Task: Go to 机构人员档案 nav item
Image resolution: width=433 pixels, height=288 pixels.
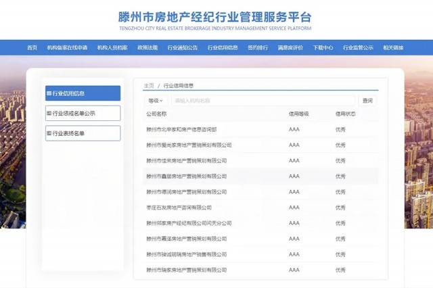Action: tap(112, 48)
